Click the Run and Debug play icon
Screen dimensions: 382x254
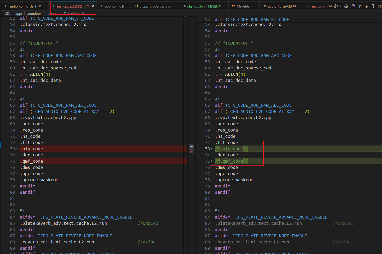(x=336, y=6)
